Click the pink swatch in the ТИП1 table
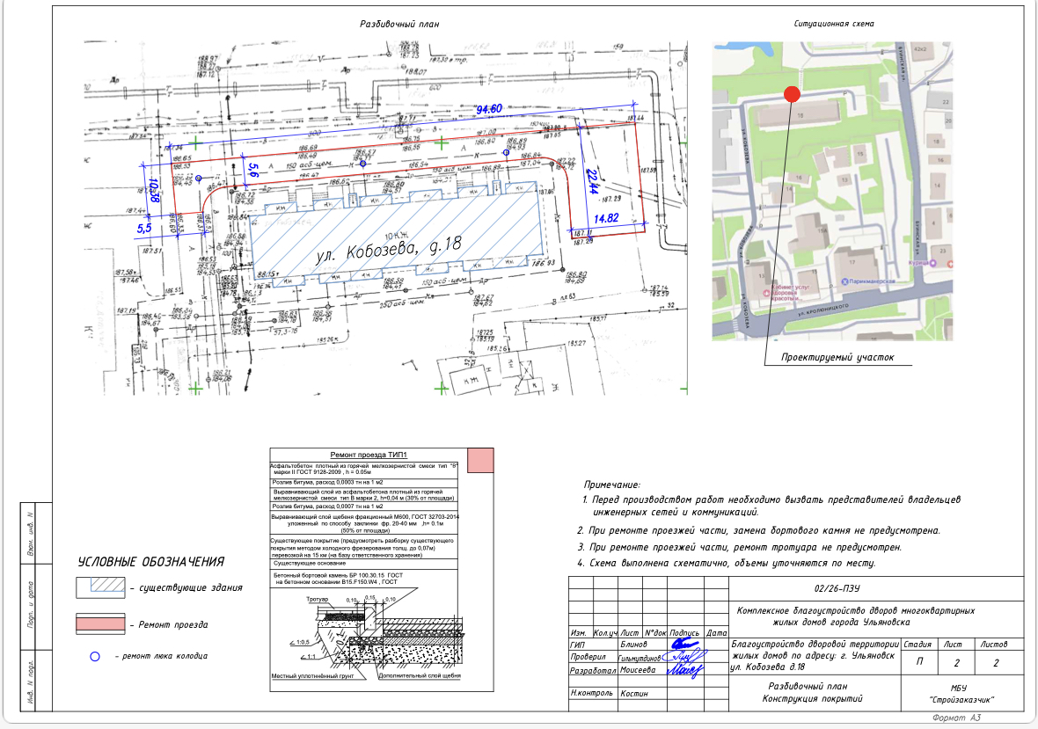 point(479,460)
